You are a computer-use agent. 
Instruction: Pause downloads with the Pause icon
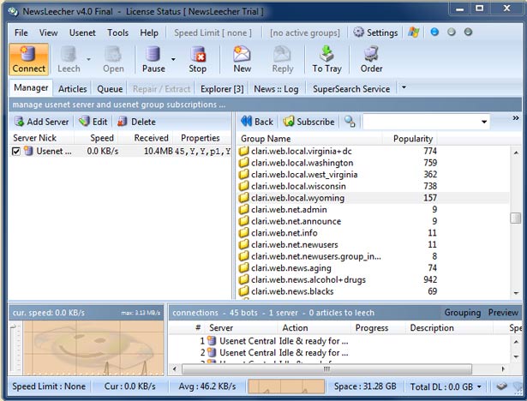tap(153, 54)
